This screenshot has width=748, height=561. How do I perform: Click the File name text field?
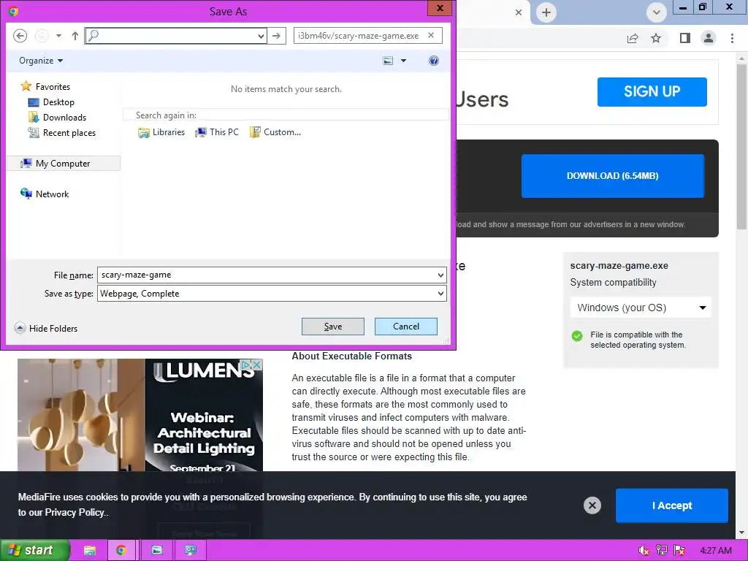[267, 275]
